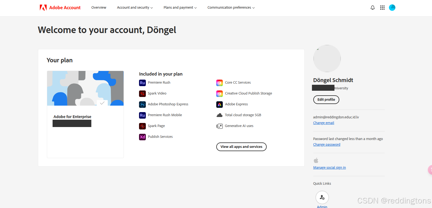Click the Spark Page label
Viewport: 432px width, 208px height.
coord(156,126)
